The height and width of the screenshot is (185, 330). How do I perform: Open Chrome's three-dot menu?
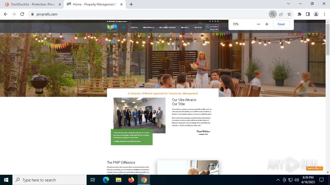[324, 14]
